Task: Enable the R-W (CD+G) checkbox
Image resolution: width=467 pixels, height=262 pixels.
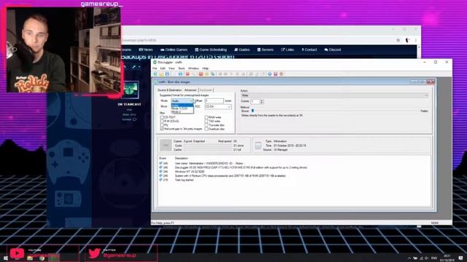Action: coord(162,122)
